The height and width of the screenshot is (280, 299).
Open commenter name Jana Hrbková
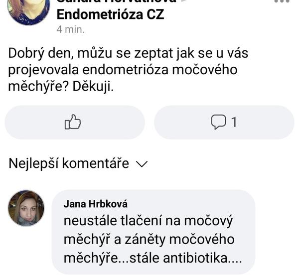click(96, 204)
